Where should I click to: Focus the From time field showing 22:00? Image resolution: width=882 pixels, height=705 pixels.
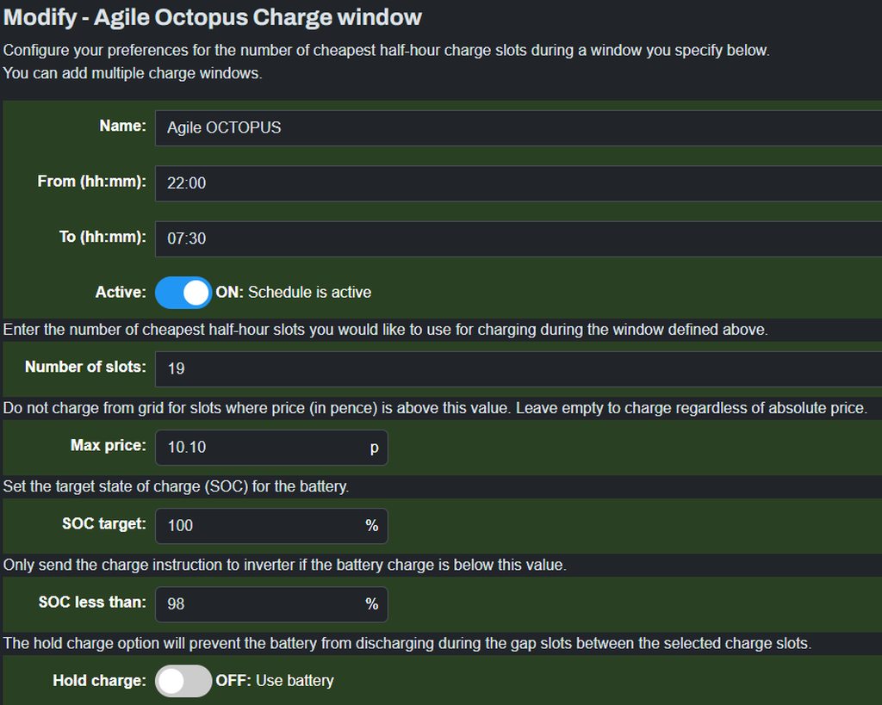pos(517,183)
